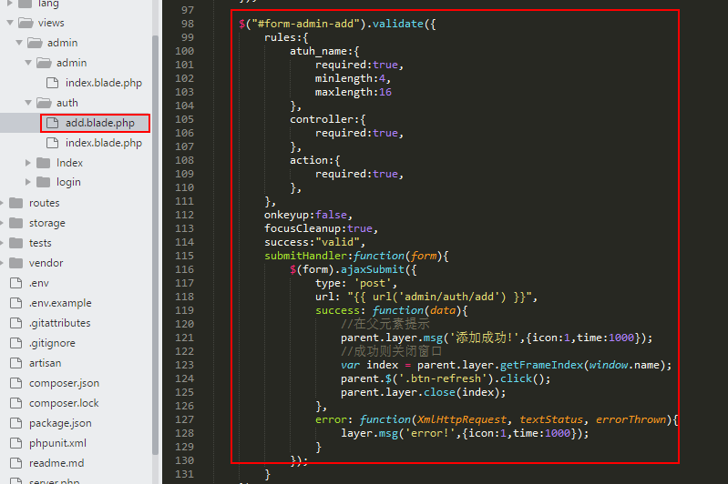Viewport: 728px width, 484px height.
Task: Click the storage folder icon
Action: (x=15, y=223)
